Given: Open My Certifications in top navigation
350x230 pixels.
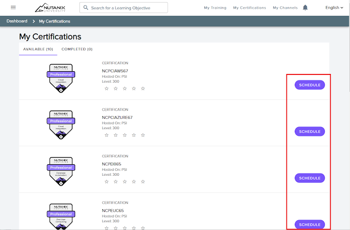Looking at the screenshot, I should coord(250,8).
